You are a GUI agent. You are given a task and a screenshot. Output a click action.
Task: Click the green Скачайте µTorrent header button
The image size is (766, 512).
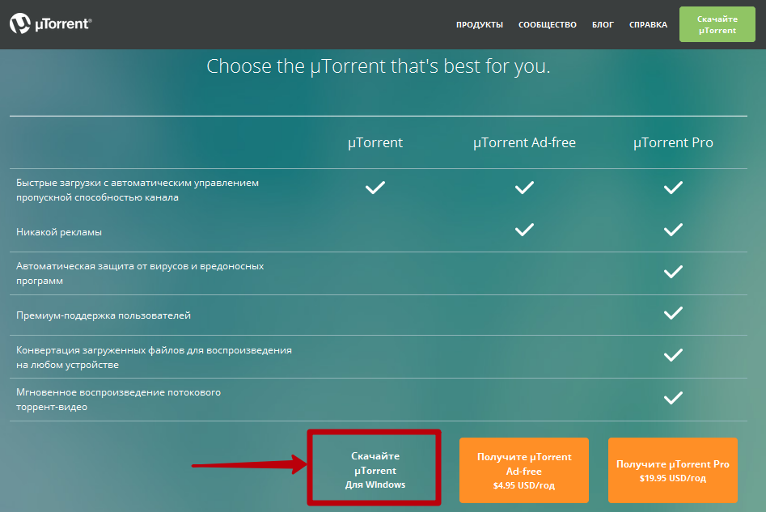(717, 24)
